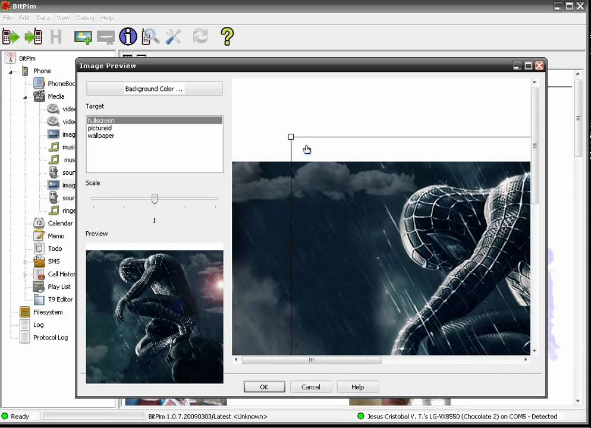Viewport: 591px width, 428px height.
Task: Click the Background Color button
Action: [155, 89]
